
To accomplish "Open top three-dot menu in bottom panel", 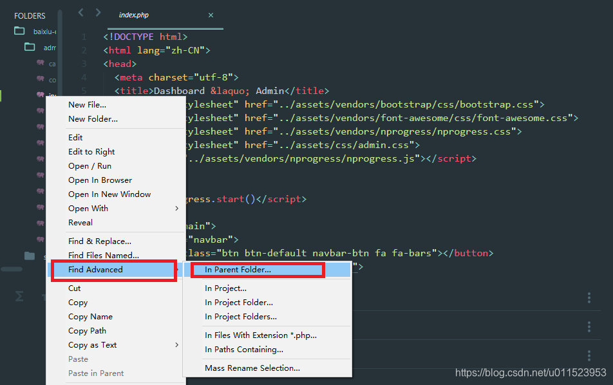I will coord(589,298).
